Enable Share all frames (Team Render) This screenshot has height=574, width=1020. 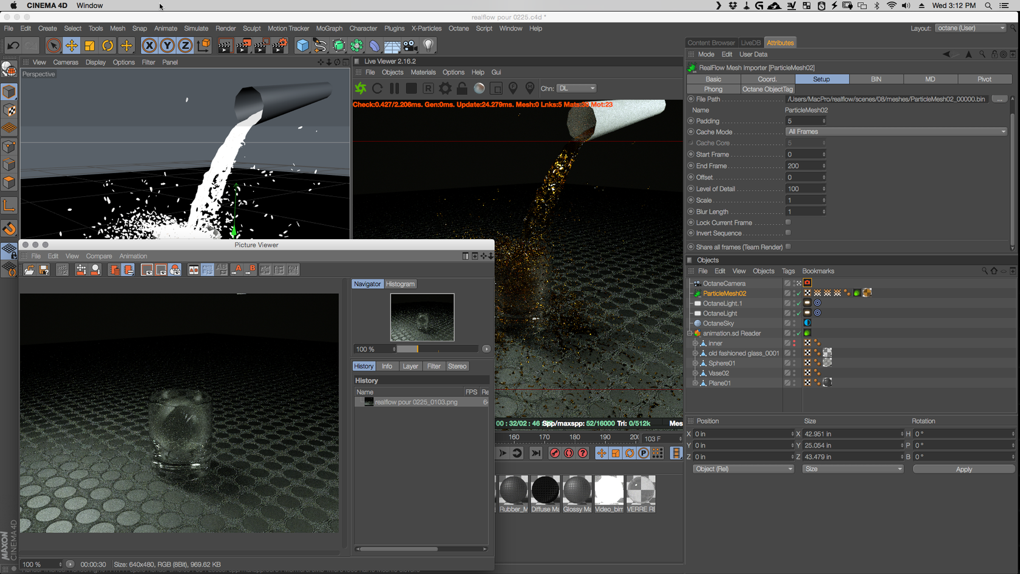tap(788, 247)
